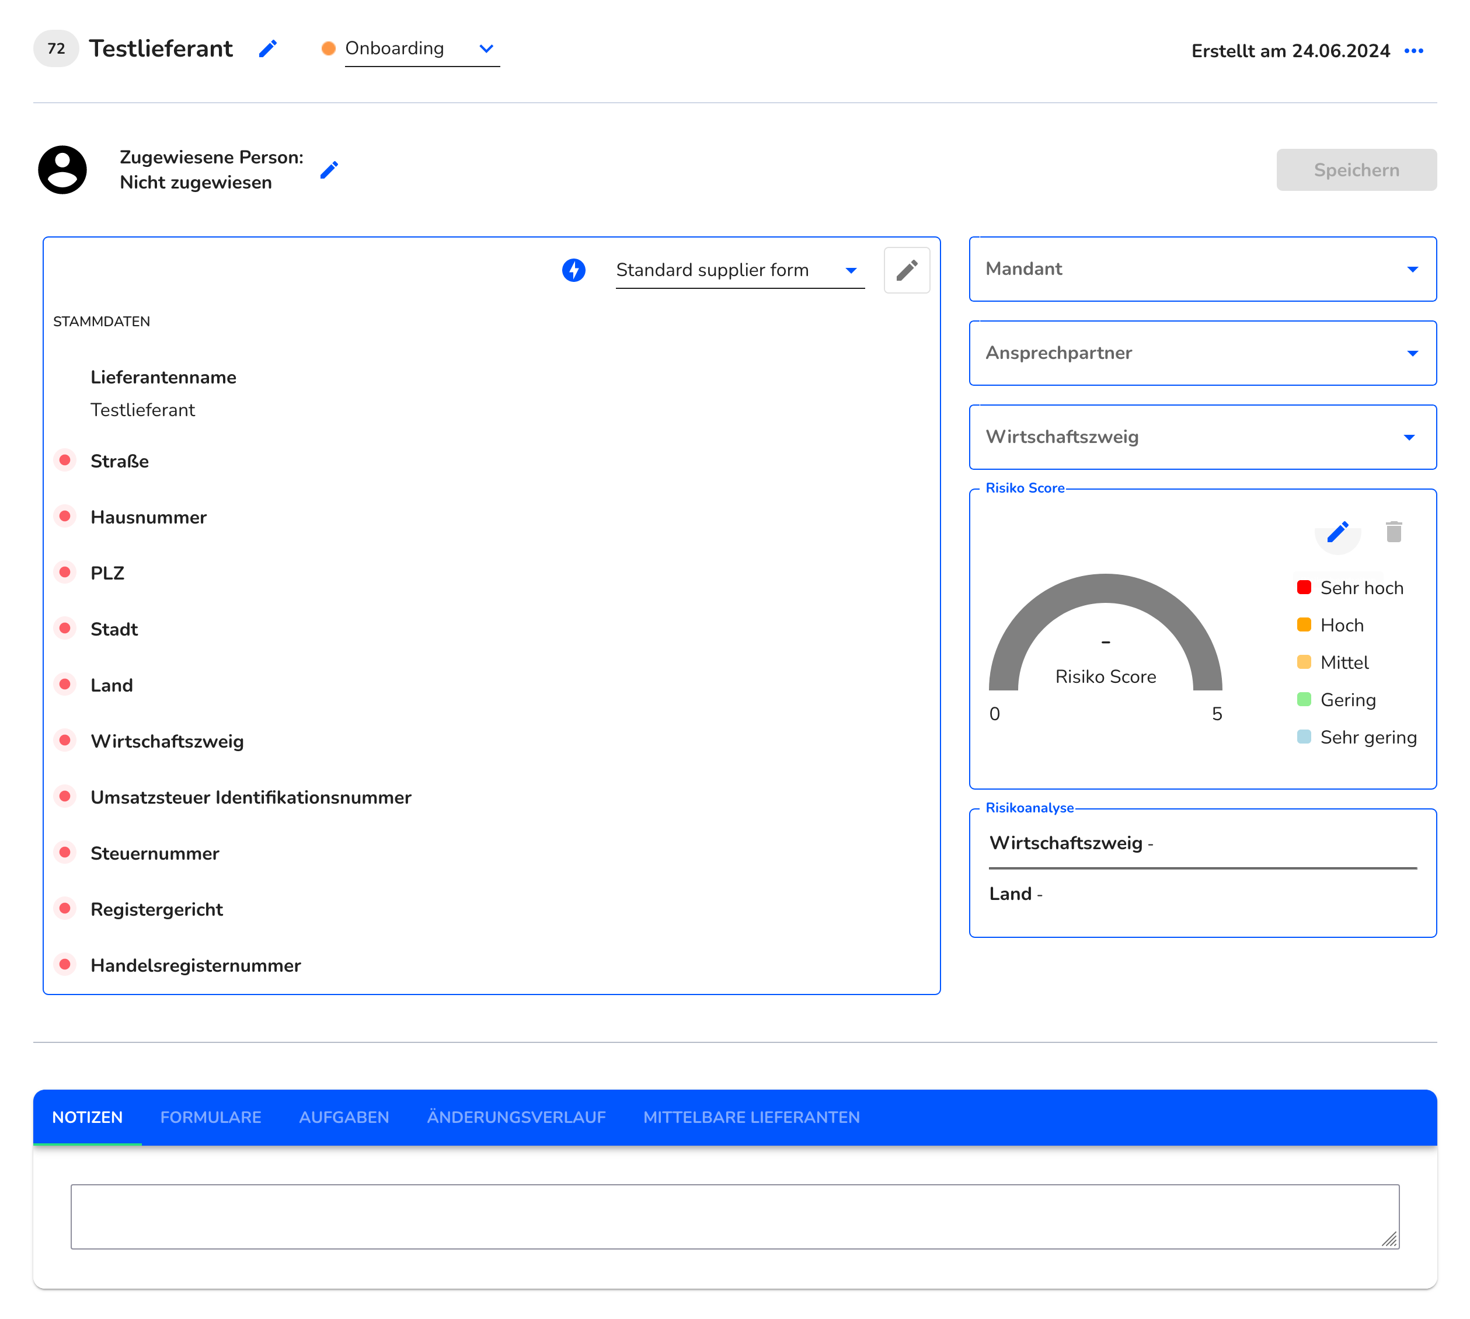Click the notes textarea resize handle
The image size is (1470, 1319).
(x=1389, y=1239)
